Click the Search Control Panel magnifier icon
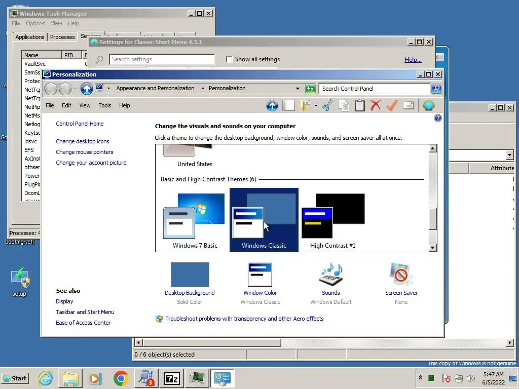Image resolution: width=519 pixels, height=389 pixels. pos(436,89)
